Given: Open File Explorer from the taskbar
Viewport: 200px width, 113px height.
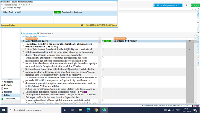Looking at the screenshot, I should (x=81, y=110).
